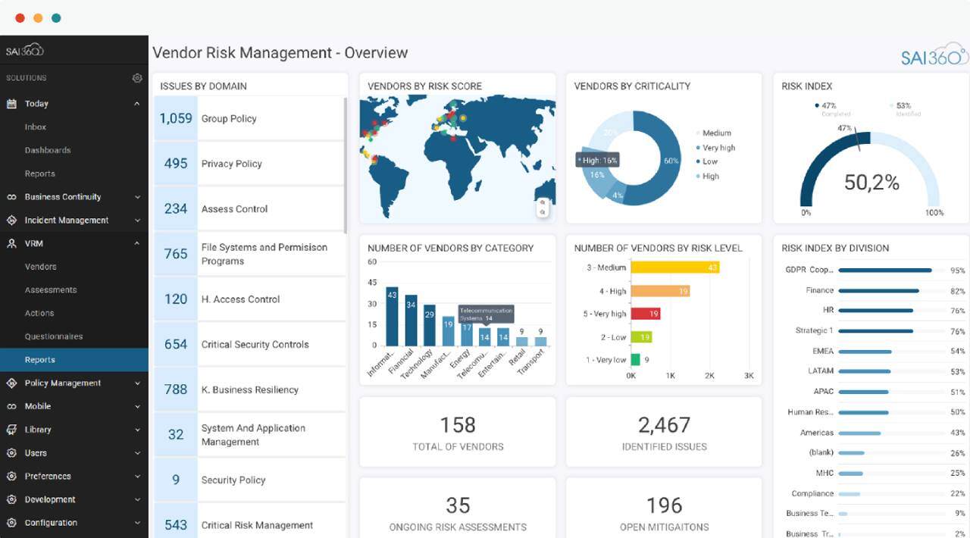This screenshot has width=970, height=538.
Task: Open the Vendors page link
Action: [39, 267]
